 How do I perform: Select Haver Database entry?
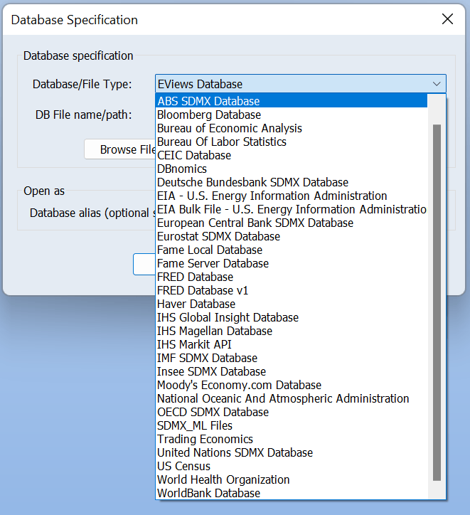(x=196, y=304)
